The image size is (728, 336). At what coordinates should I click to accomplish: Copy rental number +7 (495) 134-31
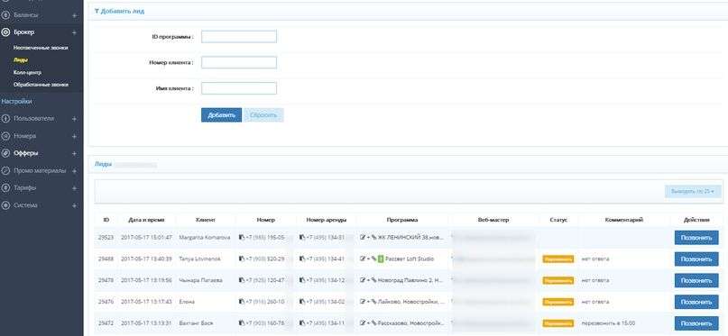click(x=302, y=237)
